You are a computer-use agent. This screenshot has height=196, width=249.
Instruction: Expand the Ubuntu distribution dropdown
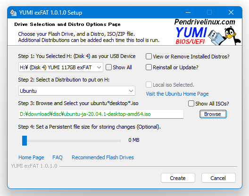77,91
